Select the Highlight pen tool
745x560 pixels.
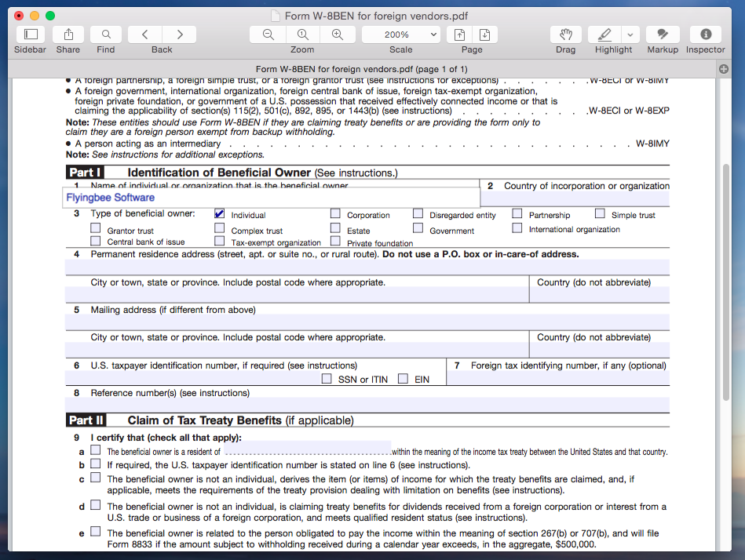[604, 35]
